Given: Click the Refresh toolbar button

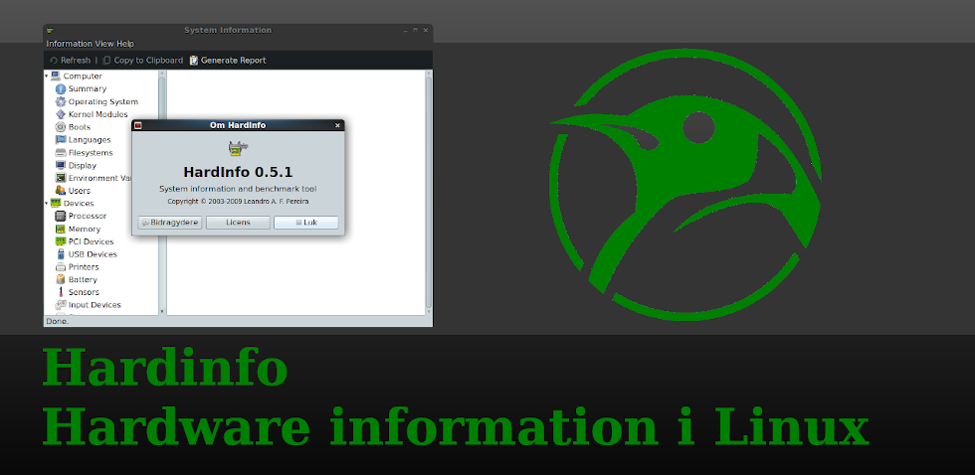Looking at the screenshot, I should pyautogui.click(x=70, y=61).
